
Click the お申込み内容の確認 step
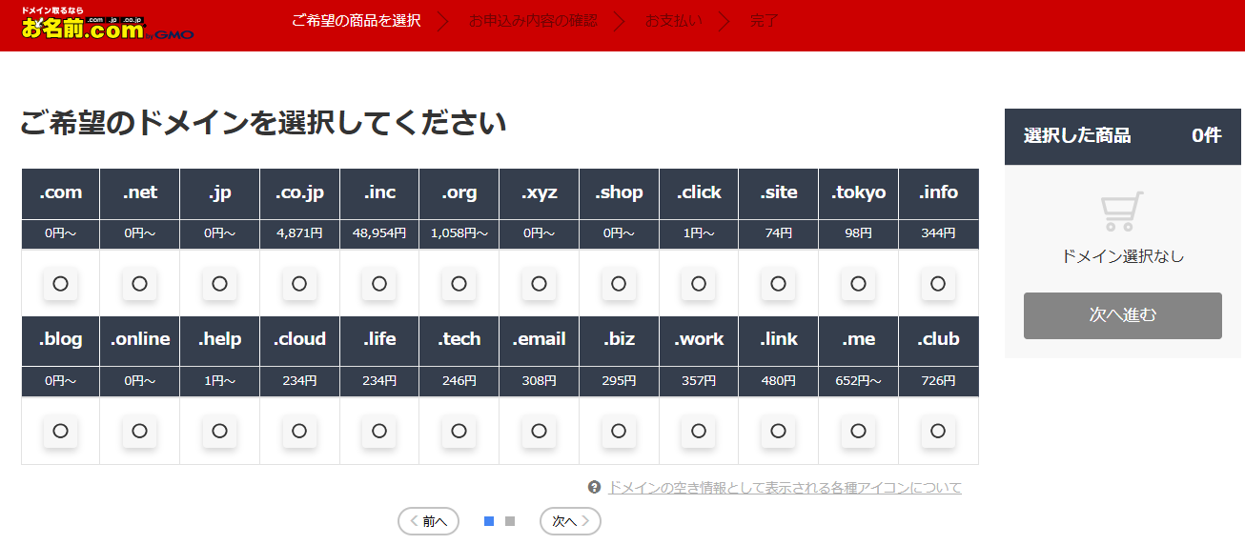[533, 20]
